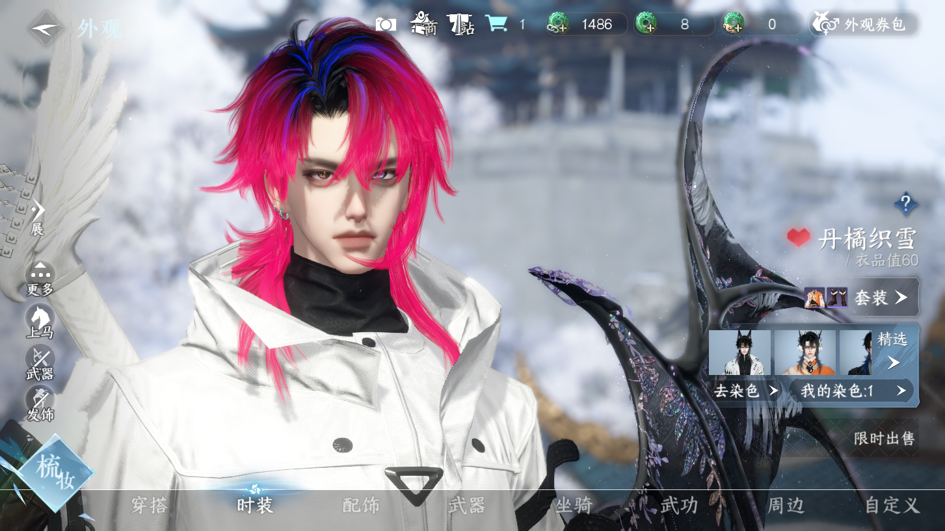Toggle 武器 weapon visibility
The image size is (945, 531).
click(x=40, y=363)
